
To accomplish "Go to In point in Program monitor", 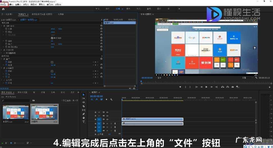I will coord(197,87).
